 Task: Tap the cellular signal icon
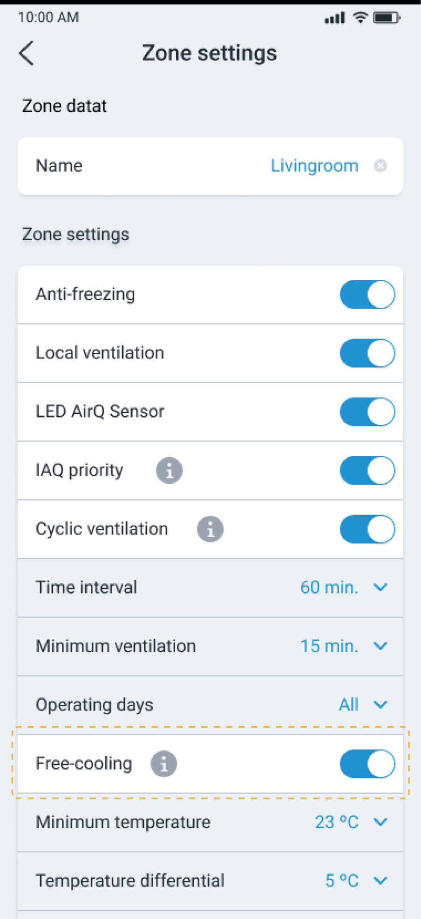tap(335, 18)
